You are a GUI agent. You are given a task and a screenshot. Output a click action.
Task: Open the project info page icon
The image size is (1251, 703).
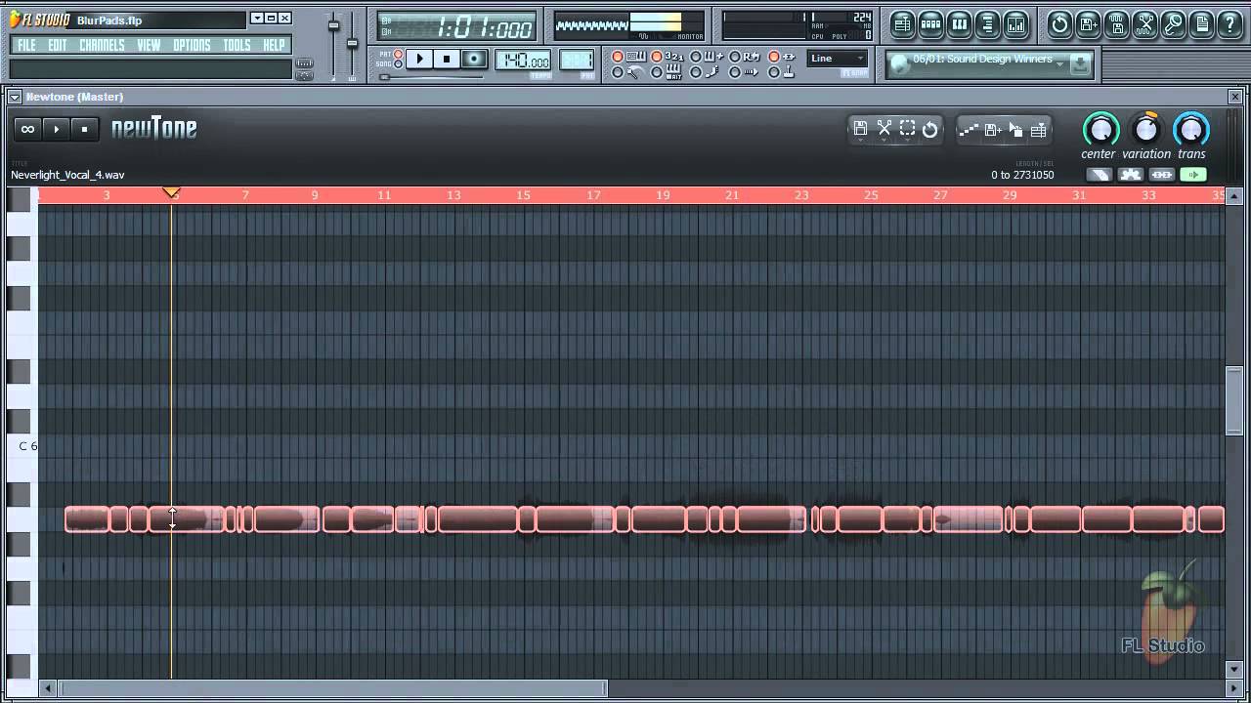click(1202, 24)
